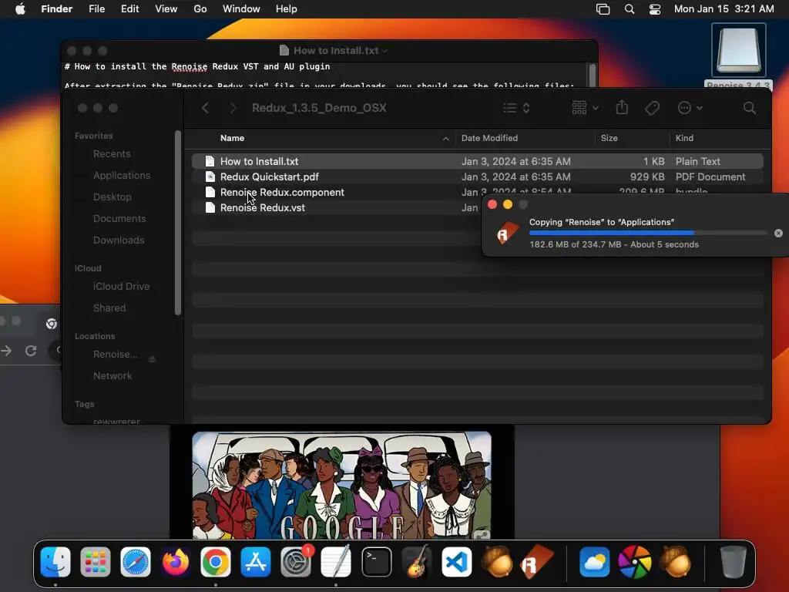
Task: Cancel the Renoise copy operation
Action: coord(778,233)
